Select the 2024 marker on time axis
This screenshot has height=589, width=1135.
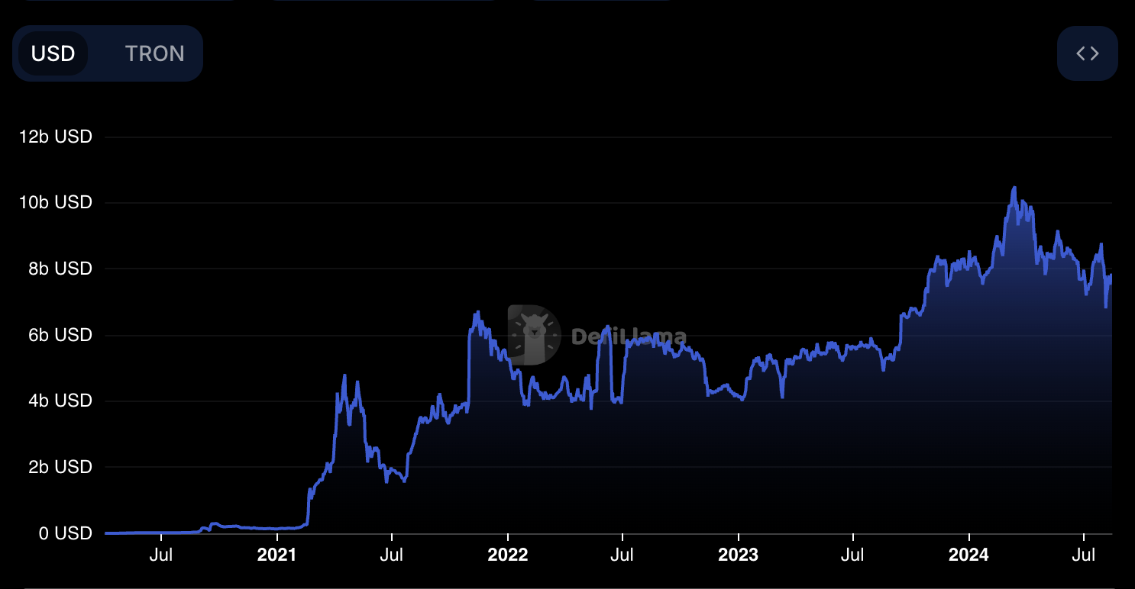[x=968, y=555]
